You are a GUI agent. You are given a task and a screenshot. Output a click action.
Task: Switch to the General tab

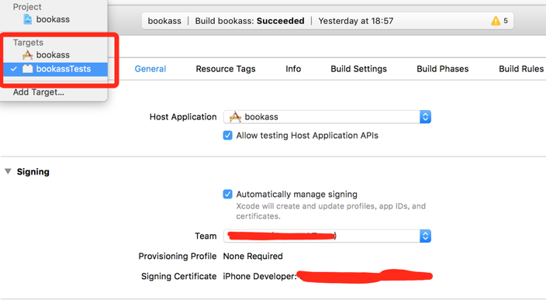click(x=150, y=69)
